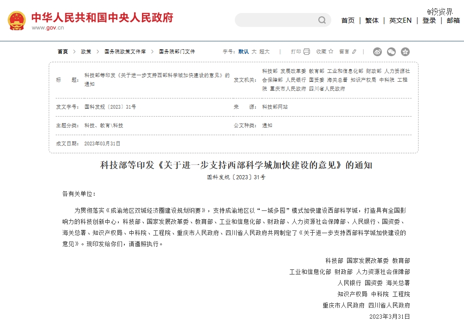Open 首页 in top navigation
This screenshot has width=464, height=327.
click(348, 20)
